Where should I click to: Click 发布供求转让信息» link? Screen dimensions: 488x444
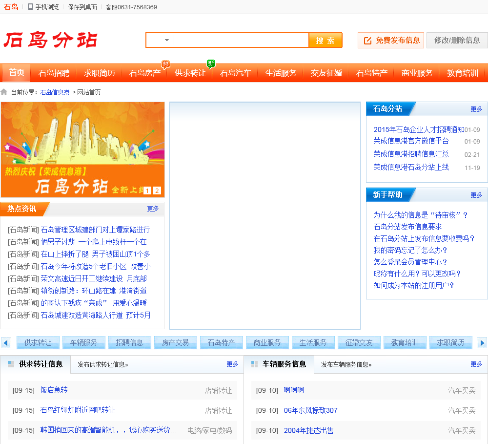pyautogui.click(x=102, y=364)
